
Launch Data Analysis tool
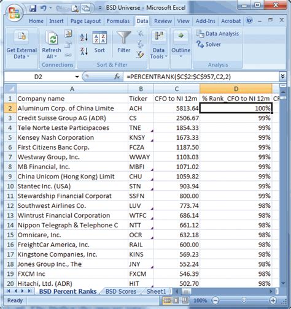(x=217, y=34)
